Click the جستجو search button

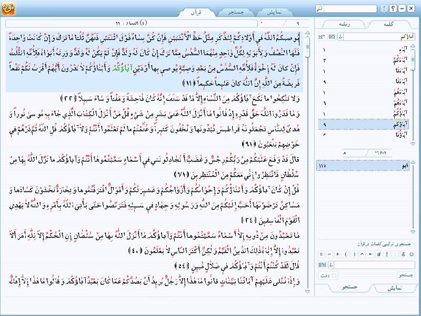406,275
